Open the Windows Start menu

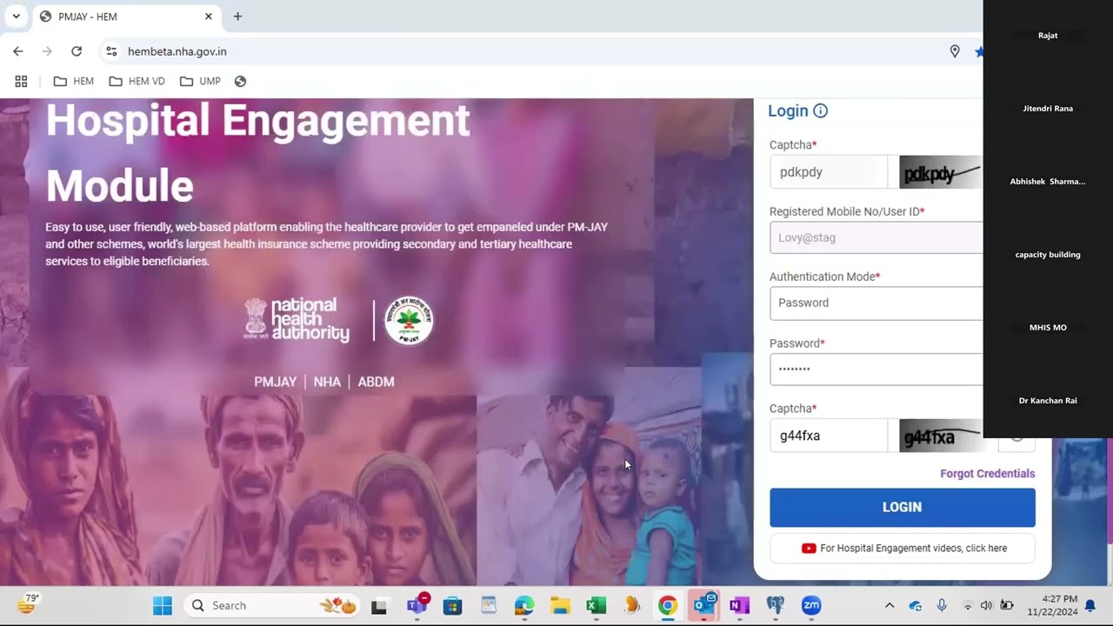163,606
